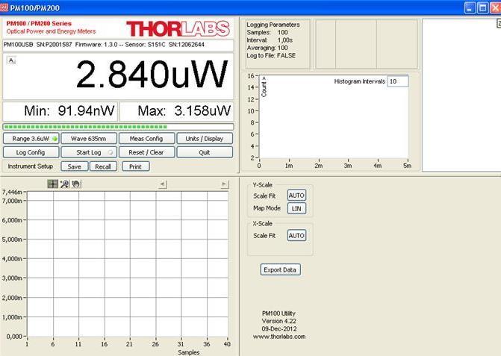Select the pan hand graph tool
This screenshot has width=501, height=356.
point(75,184)
